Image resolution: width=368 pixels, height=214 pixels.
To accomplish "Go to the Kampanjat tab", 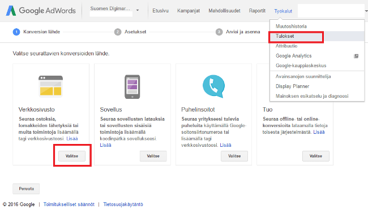I will click(189, 11).
